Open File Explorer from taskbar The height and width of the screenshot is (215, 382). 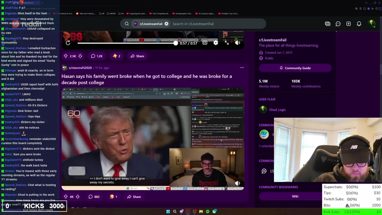point(201,212)
